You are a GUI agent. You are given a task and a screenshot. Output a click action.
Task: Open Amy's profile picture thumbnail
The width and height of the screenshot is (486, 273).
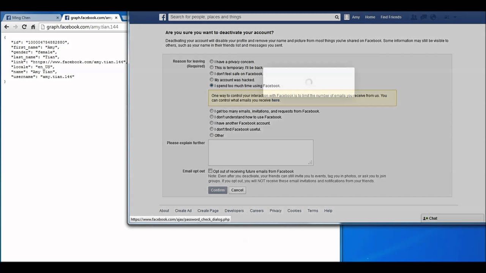[x=347, y=17]
